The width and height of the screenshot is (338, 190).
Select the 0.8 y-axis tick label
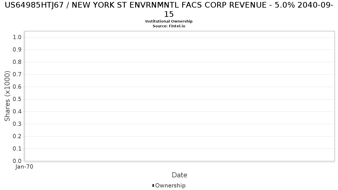(17, 62)
